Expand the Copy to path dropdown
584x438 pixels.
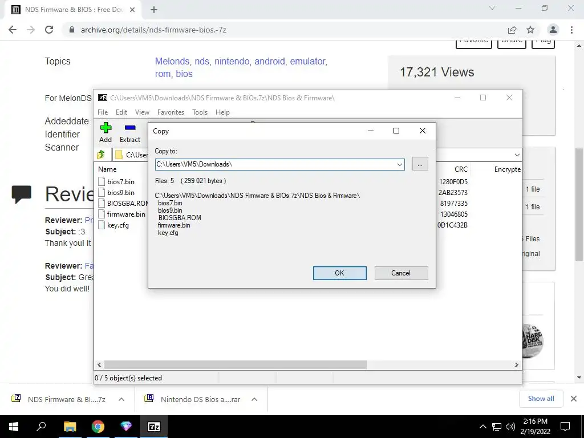pyautogui.click(x=400, y=164)
